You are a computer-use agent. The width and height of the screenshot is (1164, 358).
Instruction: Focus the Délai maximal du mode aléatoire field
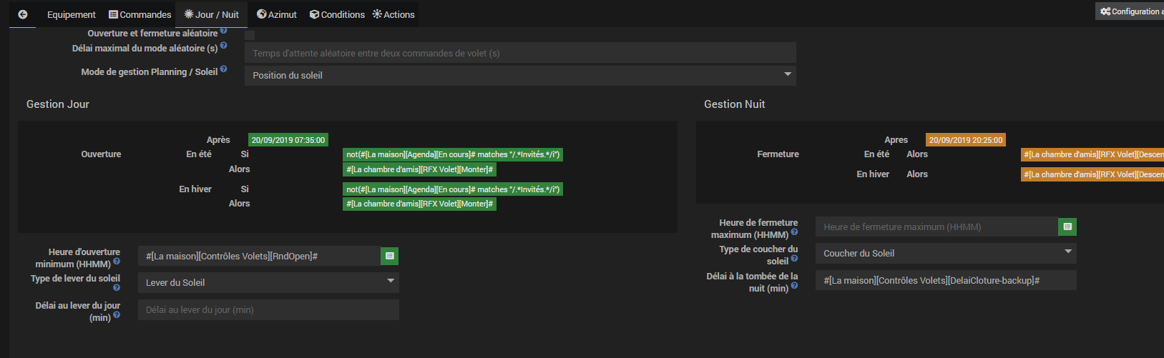click(520, 53)
